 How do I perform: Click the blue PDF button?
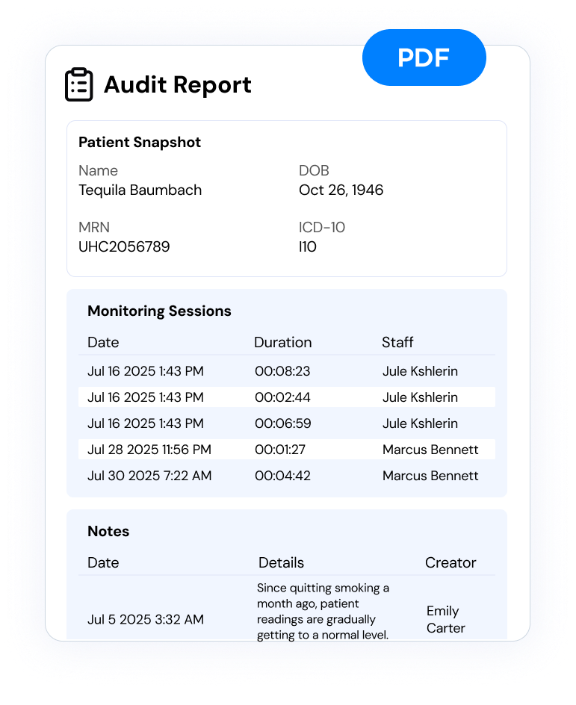click(424, 58)
